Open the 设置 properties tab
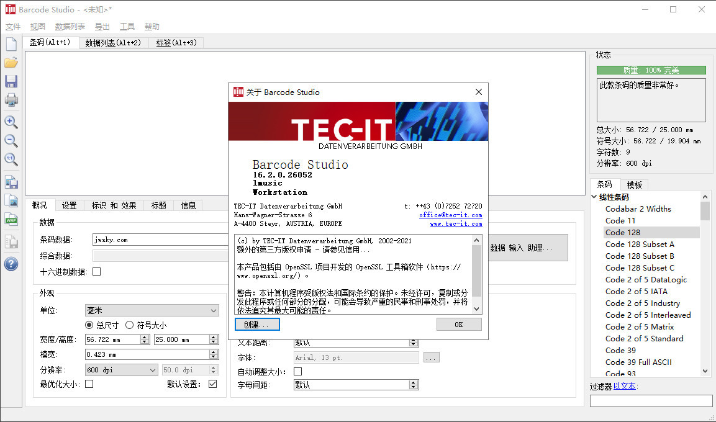The width and height of the screenshot is (716, 422). pyautogui.click(x=69, y=205)
